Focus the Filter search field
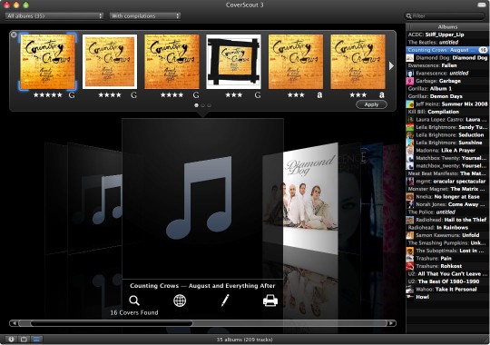Image resolution: width=490 pixels, height=345 pixels. [445, 16]
